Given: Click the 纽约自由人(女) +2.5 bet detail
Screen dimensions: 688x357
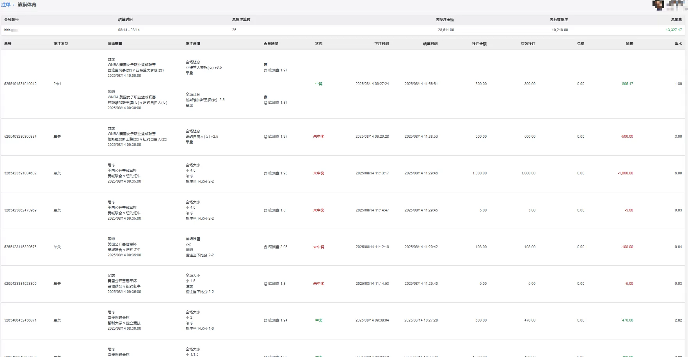Looking at the screenshot, I should point(202,137).
